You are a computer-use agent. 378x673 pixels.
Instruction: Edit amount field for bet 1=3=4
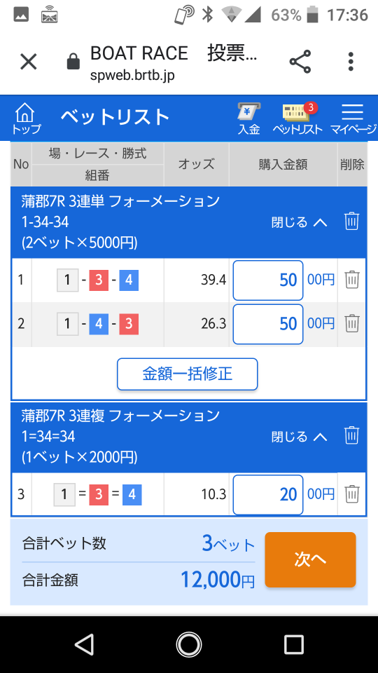click(x=268, y=494)
